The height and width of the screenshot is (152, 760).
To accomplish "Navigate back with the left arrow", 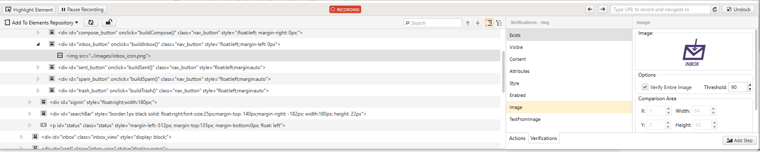I will click(x=590, y=10).
